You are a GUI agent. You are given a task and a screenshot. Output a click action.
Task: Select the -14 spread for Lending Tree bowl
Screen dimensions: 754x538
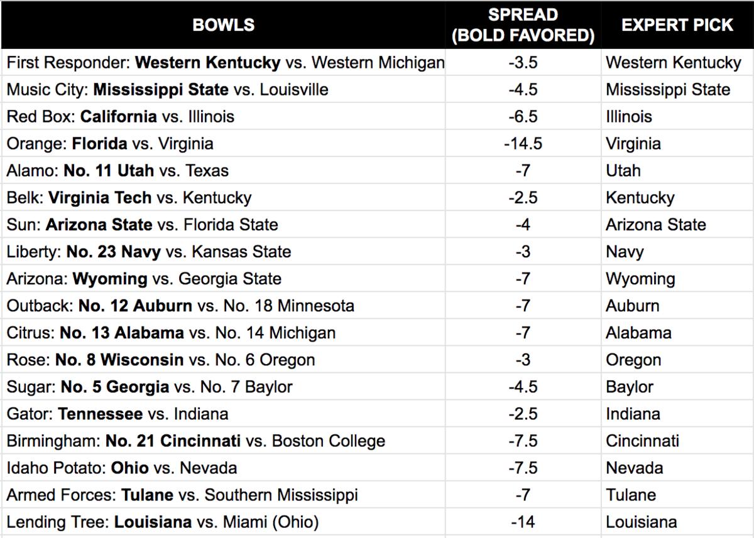pyautogui.click(x=523, y=522)
